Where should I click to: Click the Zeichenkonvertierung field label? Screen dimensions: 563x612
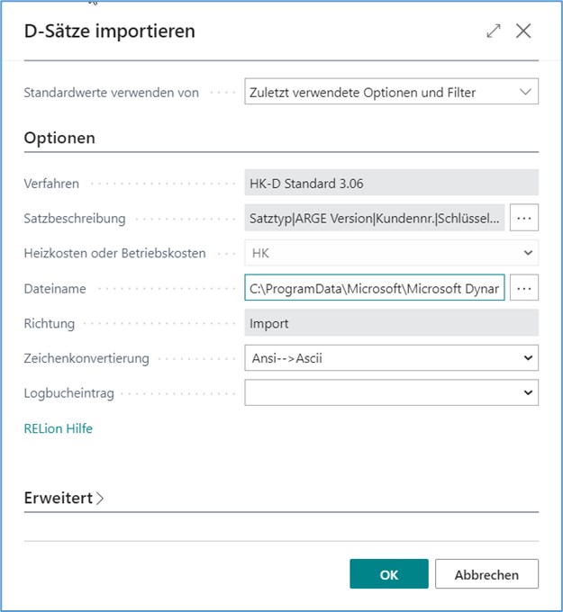point(86,358)
